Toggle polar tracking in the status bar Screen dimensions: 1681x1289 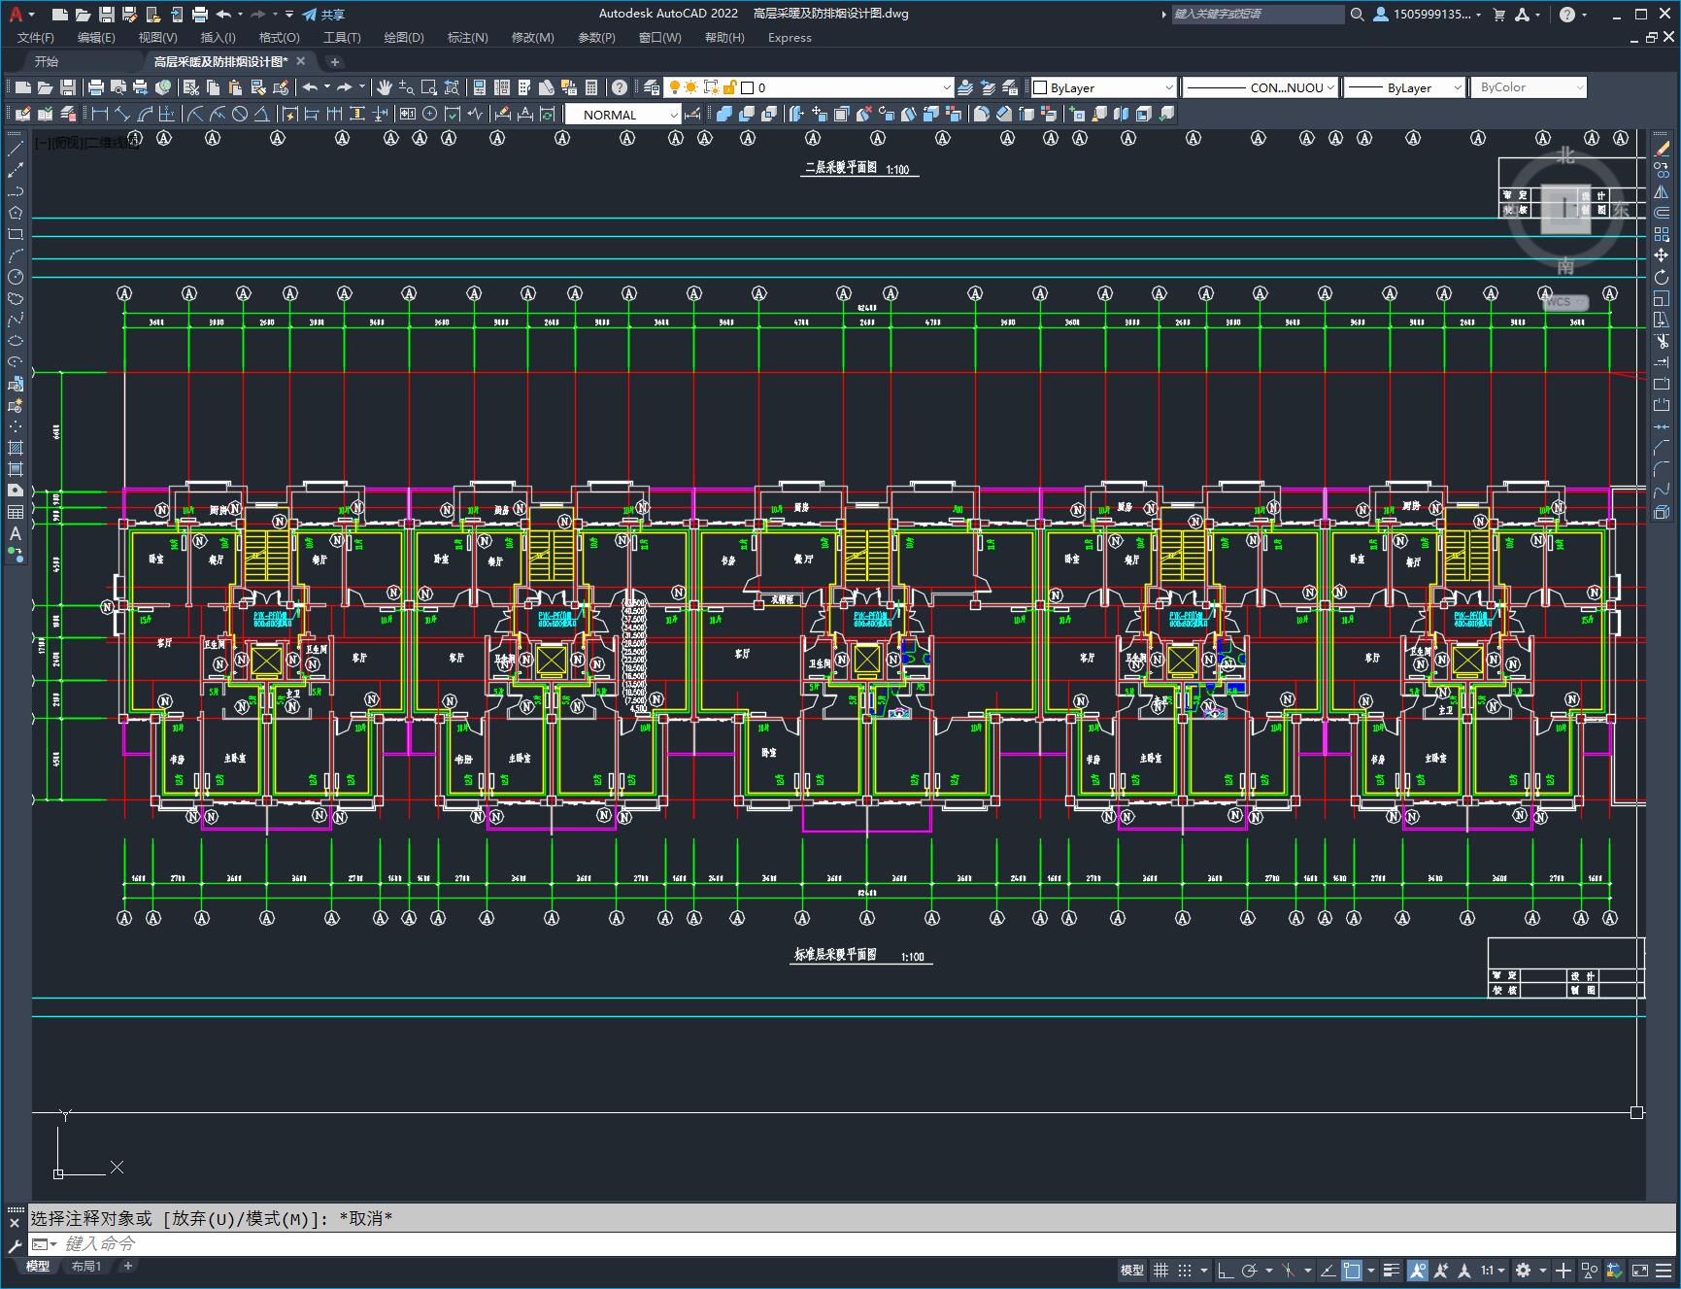1250,1270
